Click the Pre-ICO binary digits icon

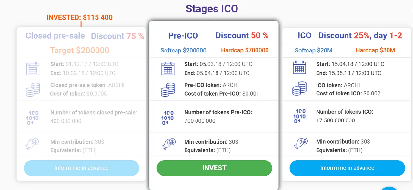pyautogui.click(x=167, y=118)
